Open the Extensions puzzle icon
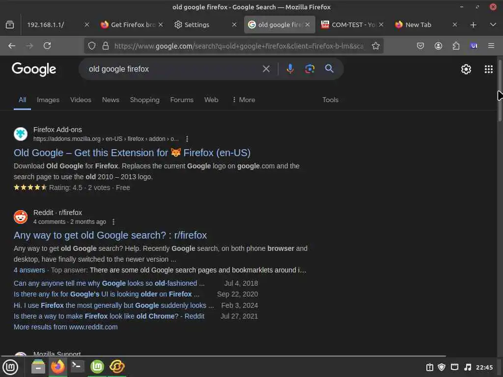 point(456,46)
